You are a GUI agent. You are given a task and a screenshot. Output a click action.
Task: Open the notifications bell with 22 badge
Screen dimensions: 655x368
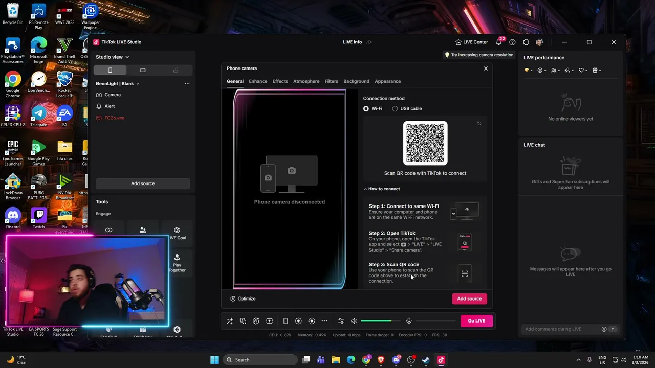click(x=498, y=42)
